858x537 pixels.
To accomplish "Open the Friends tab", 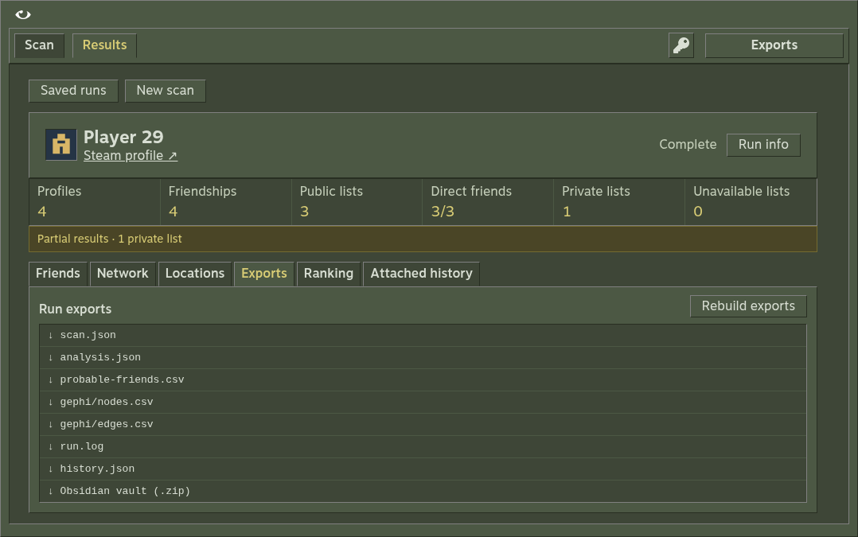I will [x=58, y=274].
